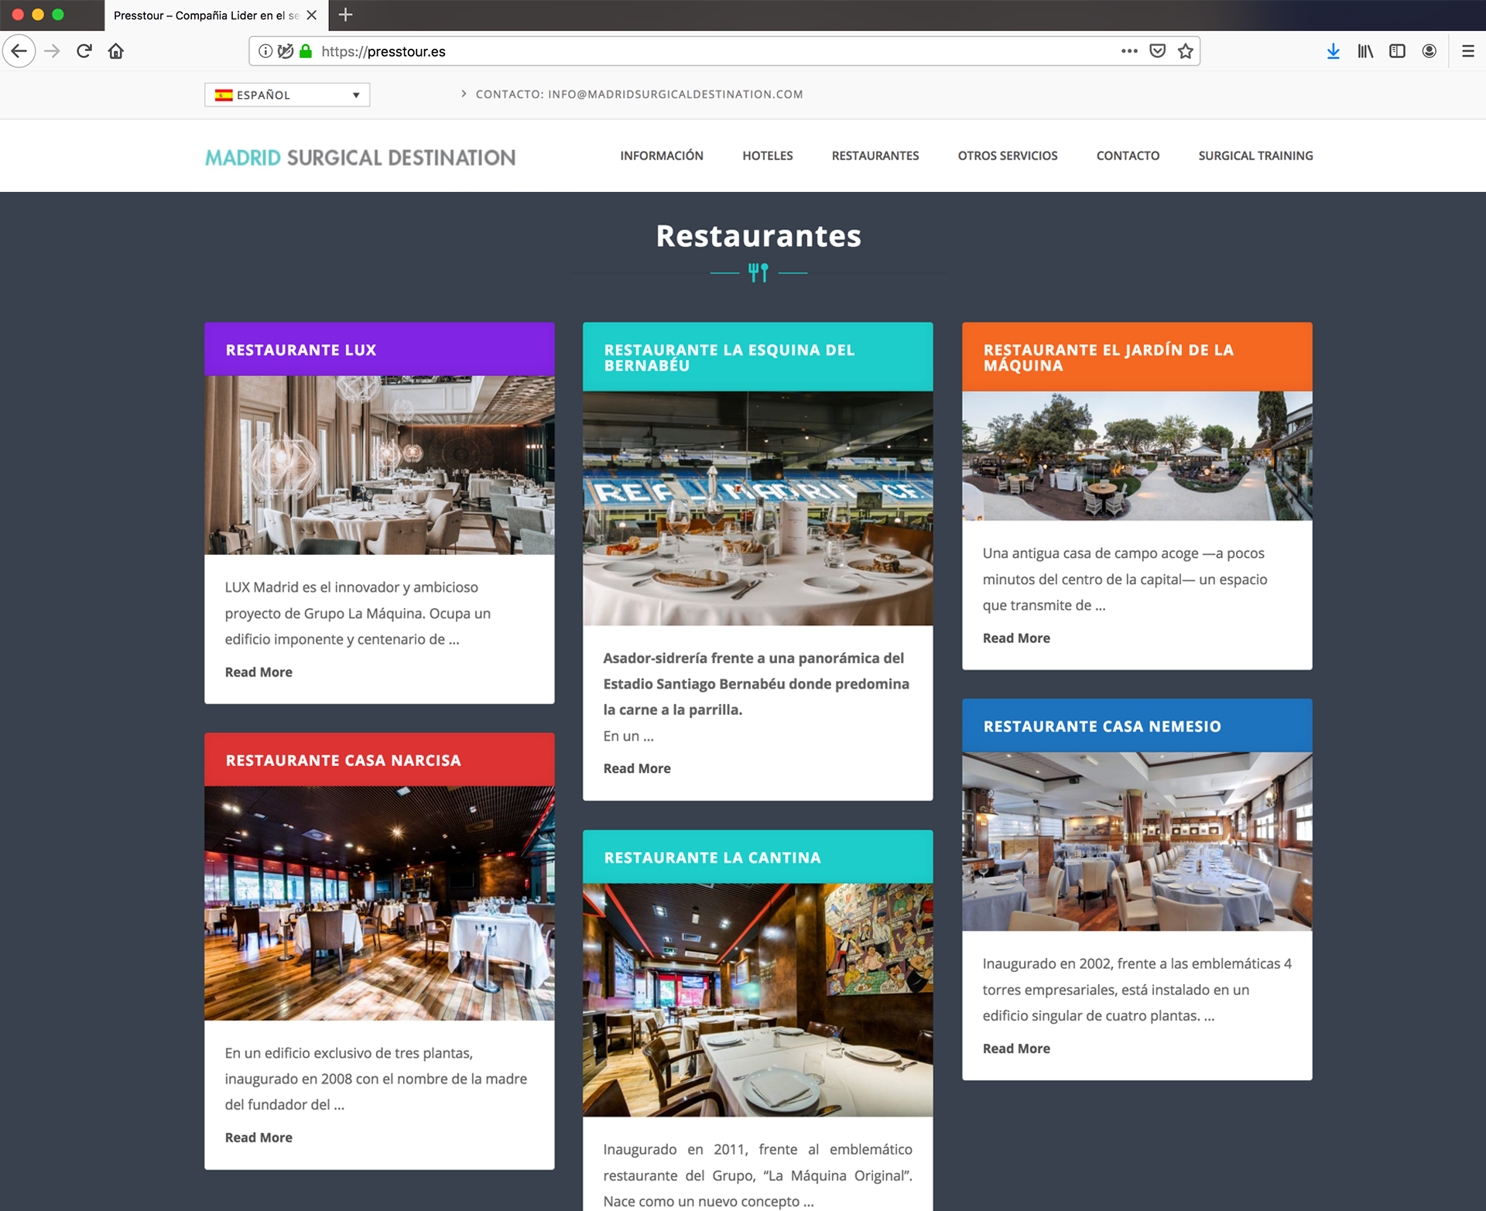Open a new browser tab
The image size is (1486, 1211).
[346, 15]
